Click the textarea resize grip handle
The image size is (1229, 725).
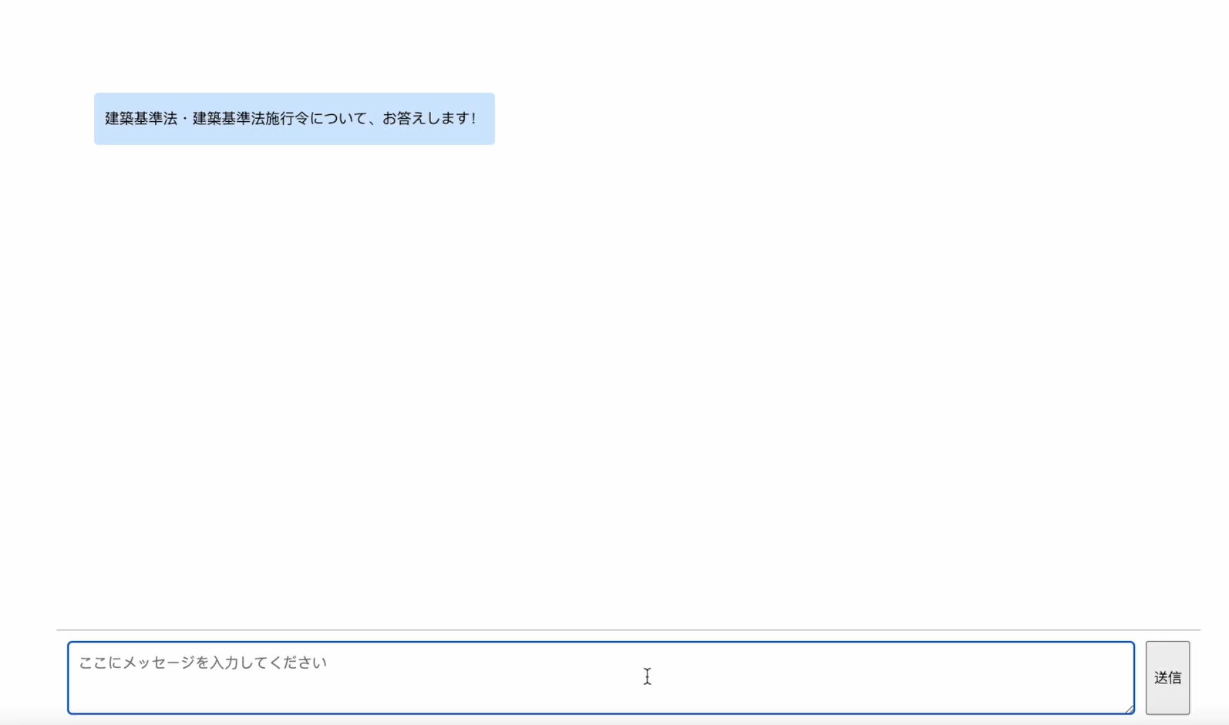[1129, 708]
